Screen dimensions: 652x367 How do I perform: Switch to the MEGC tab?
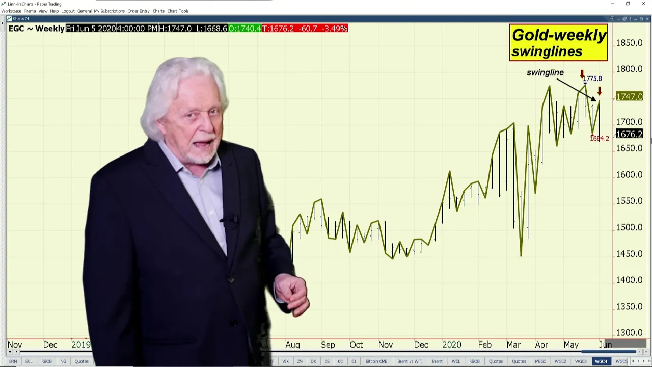click(x=540, y=361)
